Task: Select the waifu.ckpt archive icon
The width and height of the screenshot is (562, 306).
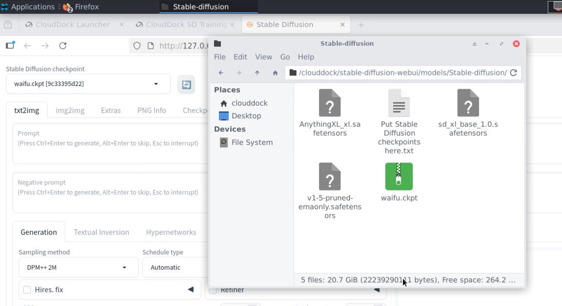Action: (x=399, y=176)
